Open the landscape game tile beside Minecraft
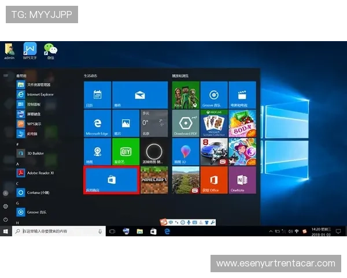 tap(186, 180)
